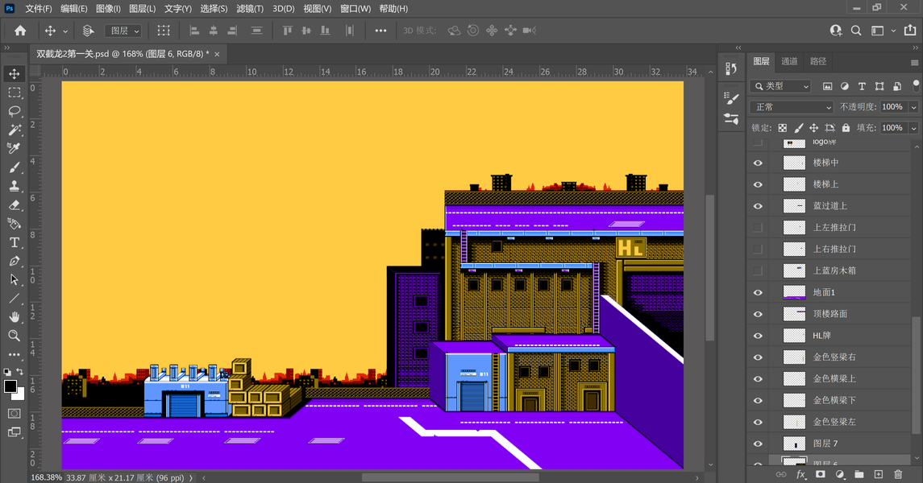Open workspace switcher dropdown arrow
The height and width of the screenshot is (483, 923).
[x=893, y=31]
